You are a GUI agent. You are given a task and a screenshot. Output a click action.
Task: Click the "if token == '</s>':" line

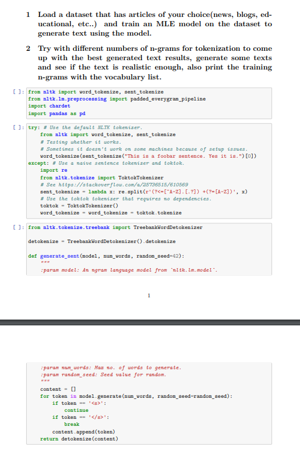coord(80,417)
